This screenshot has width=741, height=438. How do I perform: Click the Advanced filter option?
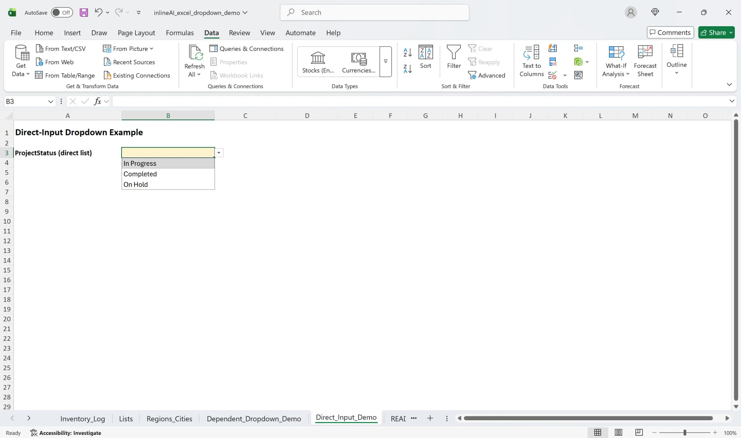(x=487, y=75)
